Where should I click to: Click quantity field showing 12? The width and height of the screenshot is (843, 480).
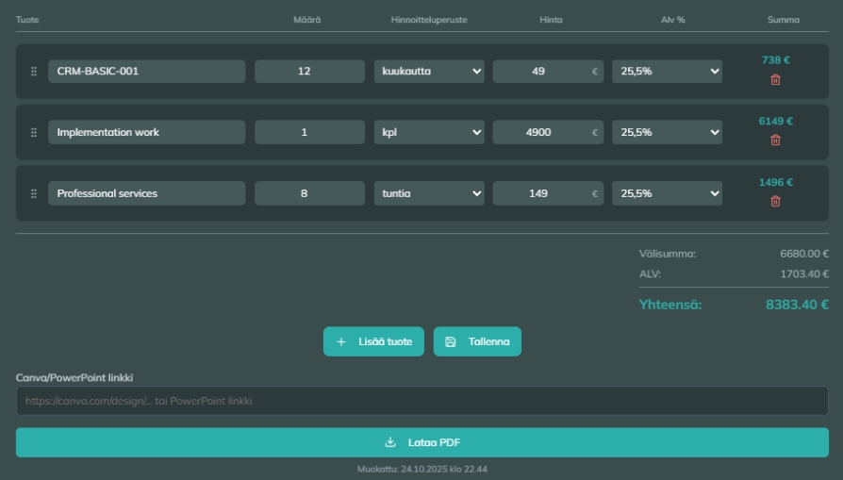(x=309, y=72)
